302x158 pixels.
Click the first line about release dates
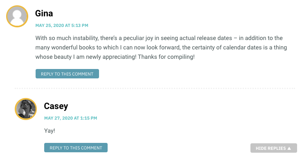coord(159,38)
